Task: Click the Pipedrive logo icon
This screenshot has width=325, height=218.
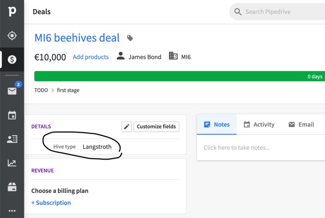Action: [12, 11]
